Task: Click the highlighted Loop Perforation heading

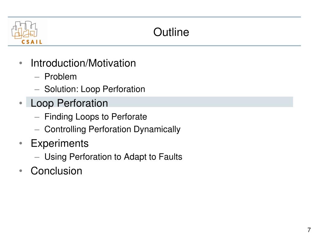Action: coord(69,103)
